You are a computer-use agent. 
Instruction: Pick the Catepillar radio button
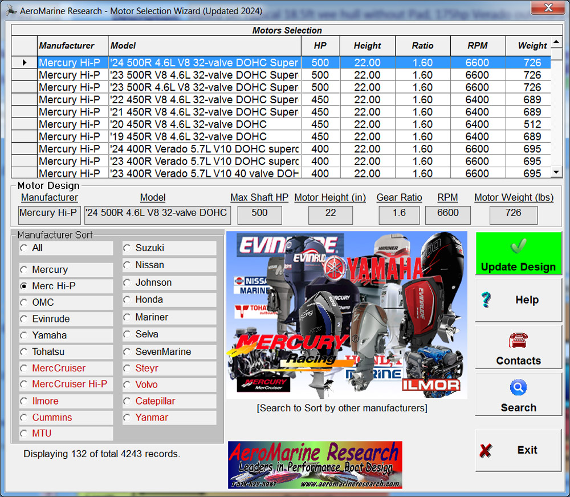[x=127, y=401]
